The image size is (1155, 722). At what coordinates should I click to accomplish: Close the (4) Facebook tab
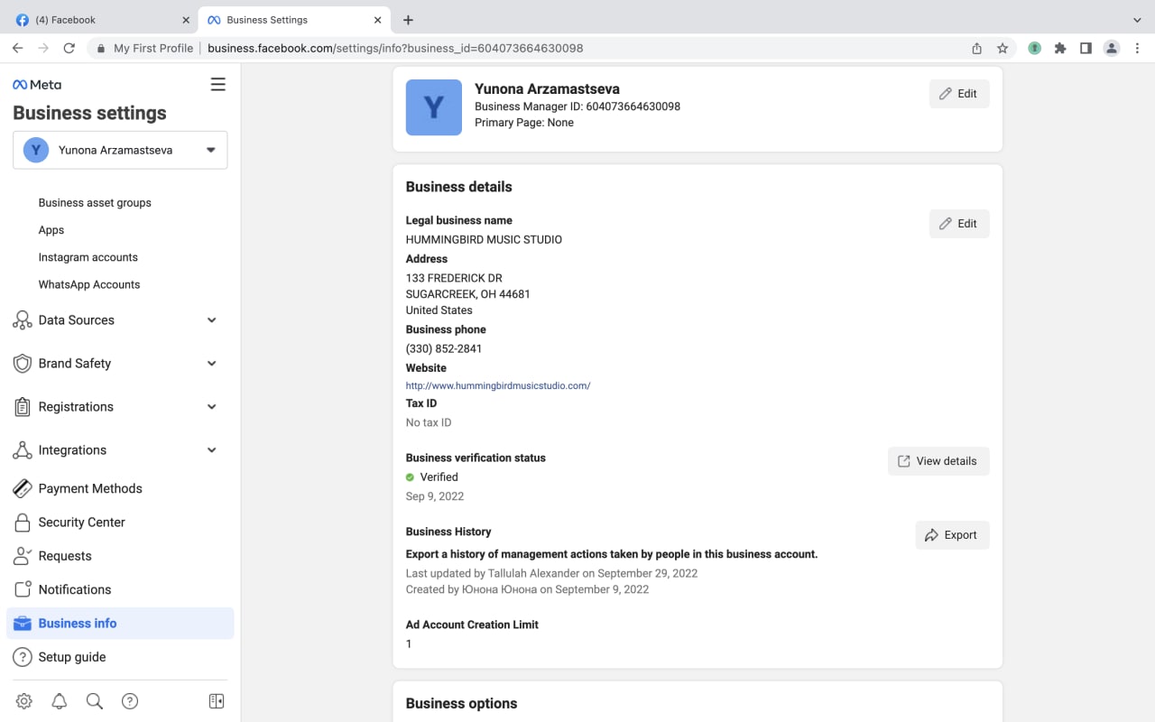tap(186, 20)
